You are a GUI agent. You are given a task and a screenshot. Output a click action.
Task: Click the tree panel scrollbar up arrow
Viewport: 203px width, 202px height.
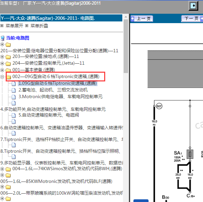(126, 17)
